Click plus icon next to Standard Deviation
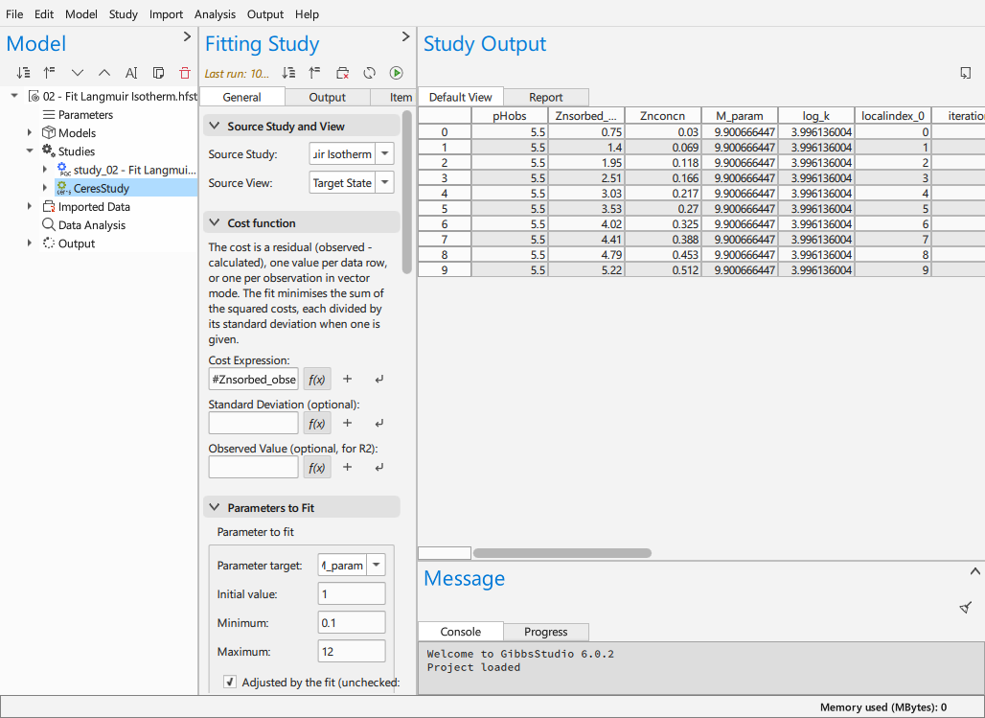The height and width of the screenshot is (718, 985). (x=348, y=423)
